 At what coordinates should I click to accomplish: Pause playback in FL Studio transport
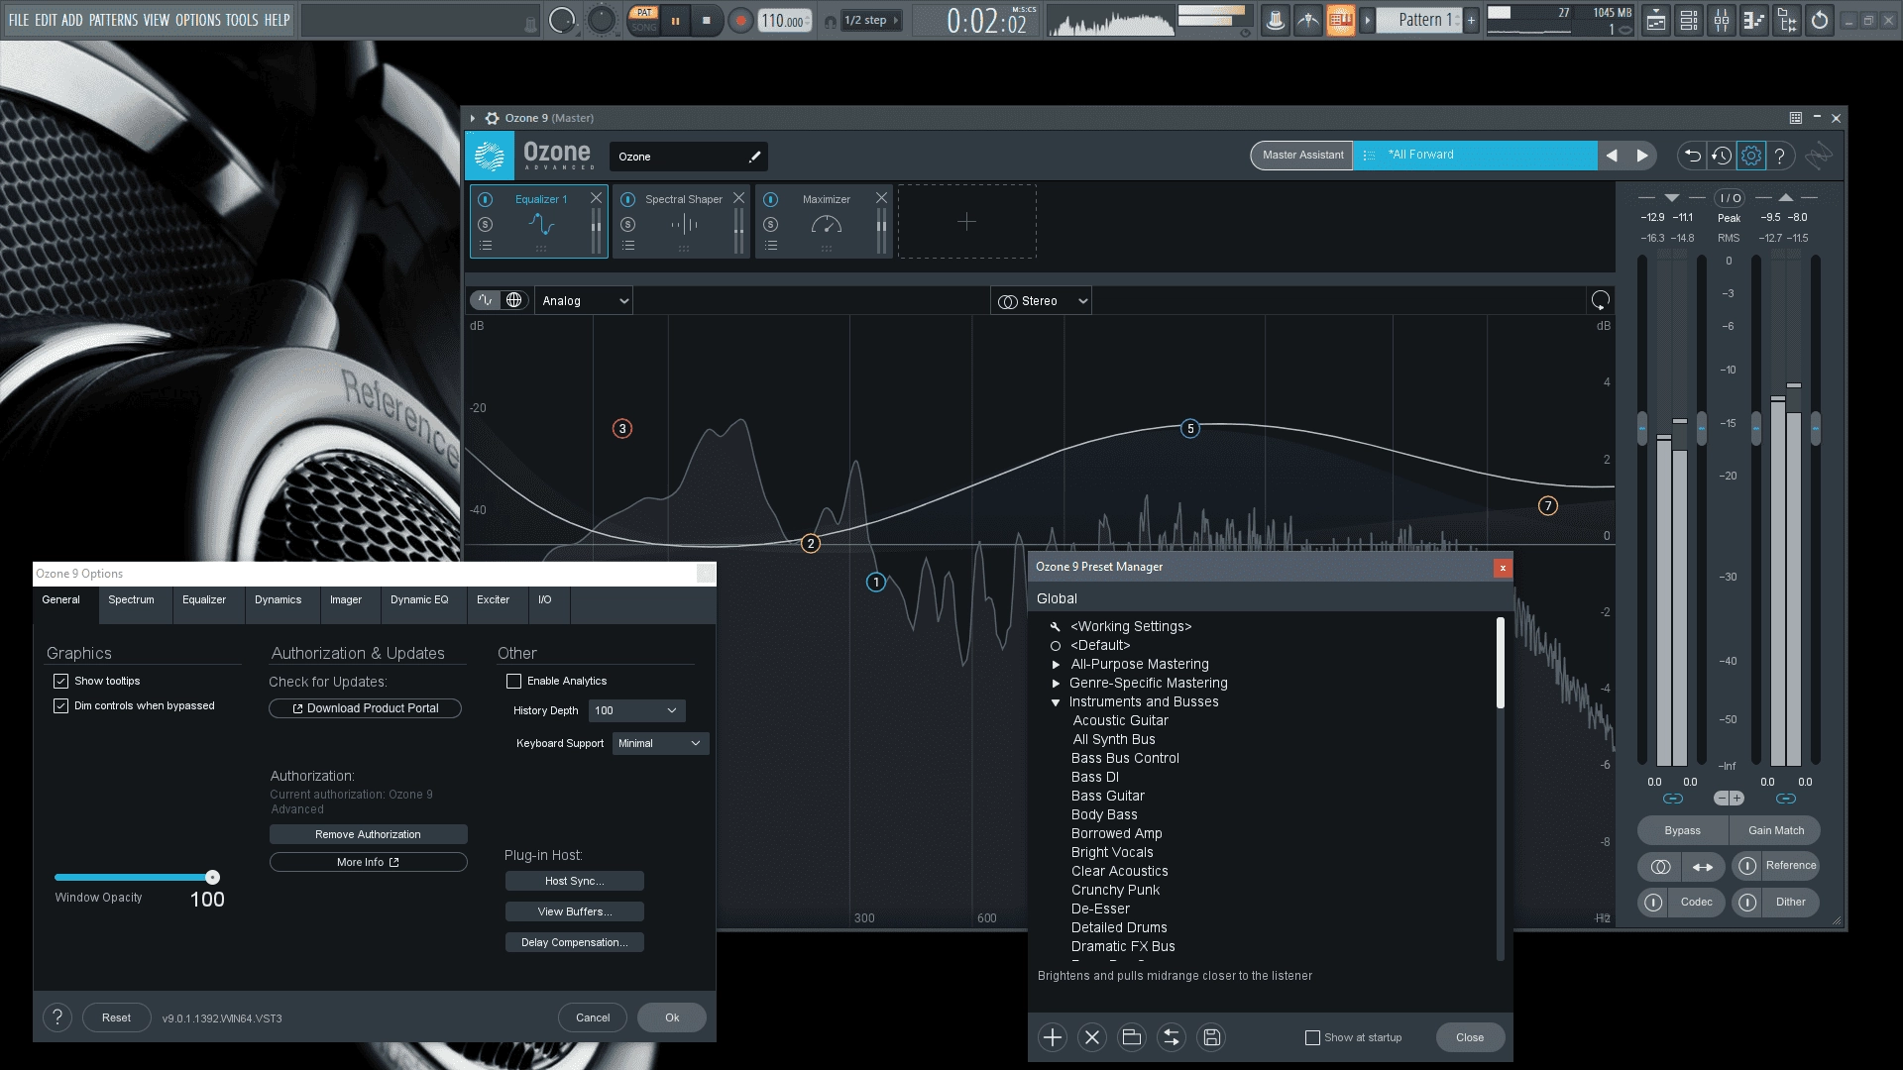675,20
